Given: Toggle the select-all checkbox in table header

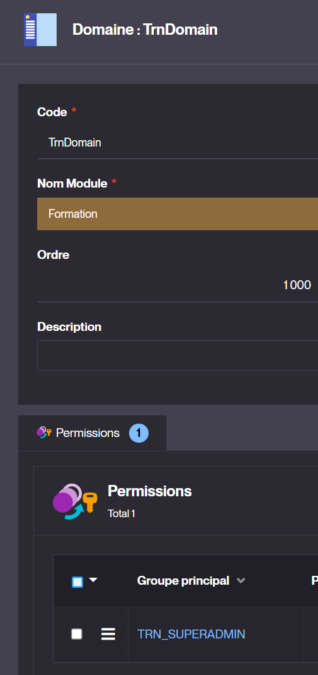Looking at the screenshot, I should point(77,582).
